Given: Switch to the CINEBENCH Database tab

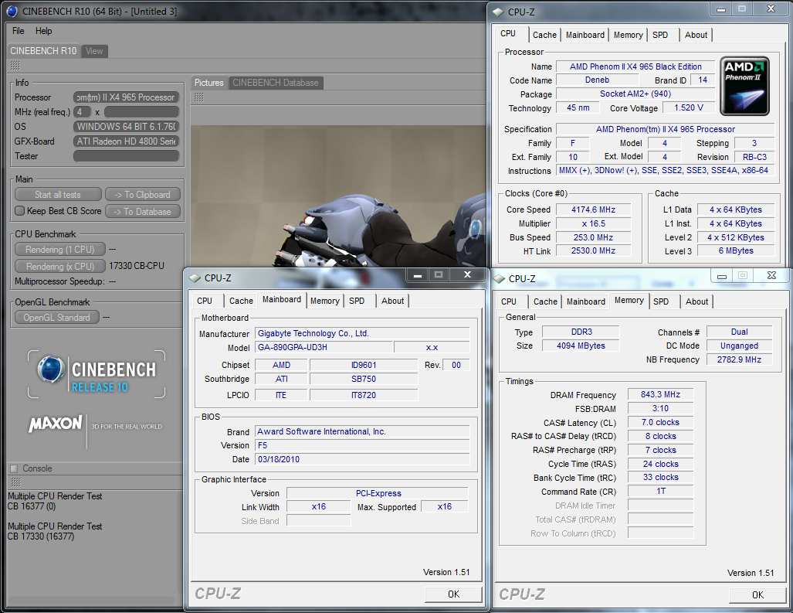Looking at the screenshot, I should coord(275,83).
